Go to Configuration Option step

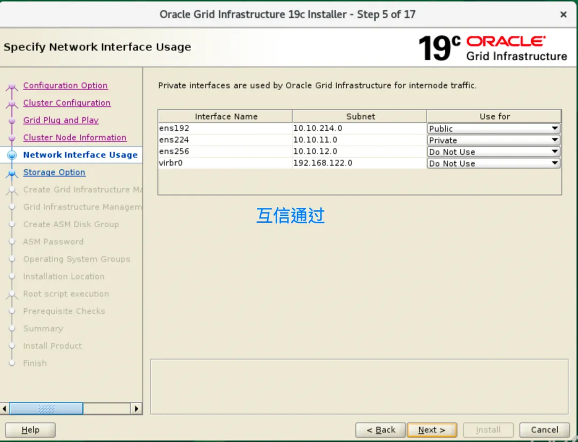click(65, 85)
